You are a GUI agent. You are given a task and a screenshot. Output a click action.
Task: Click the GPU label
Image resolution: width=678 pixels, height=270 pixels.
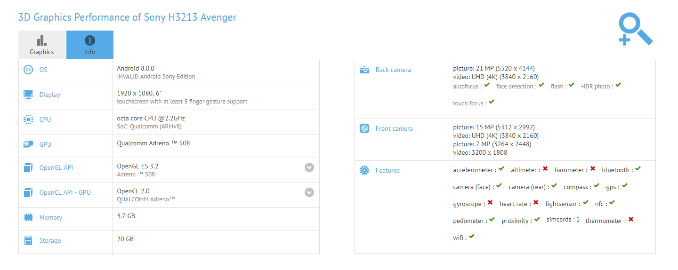(45, 144)
